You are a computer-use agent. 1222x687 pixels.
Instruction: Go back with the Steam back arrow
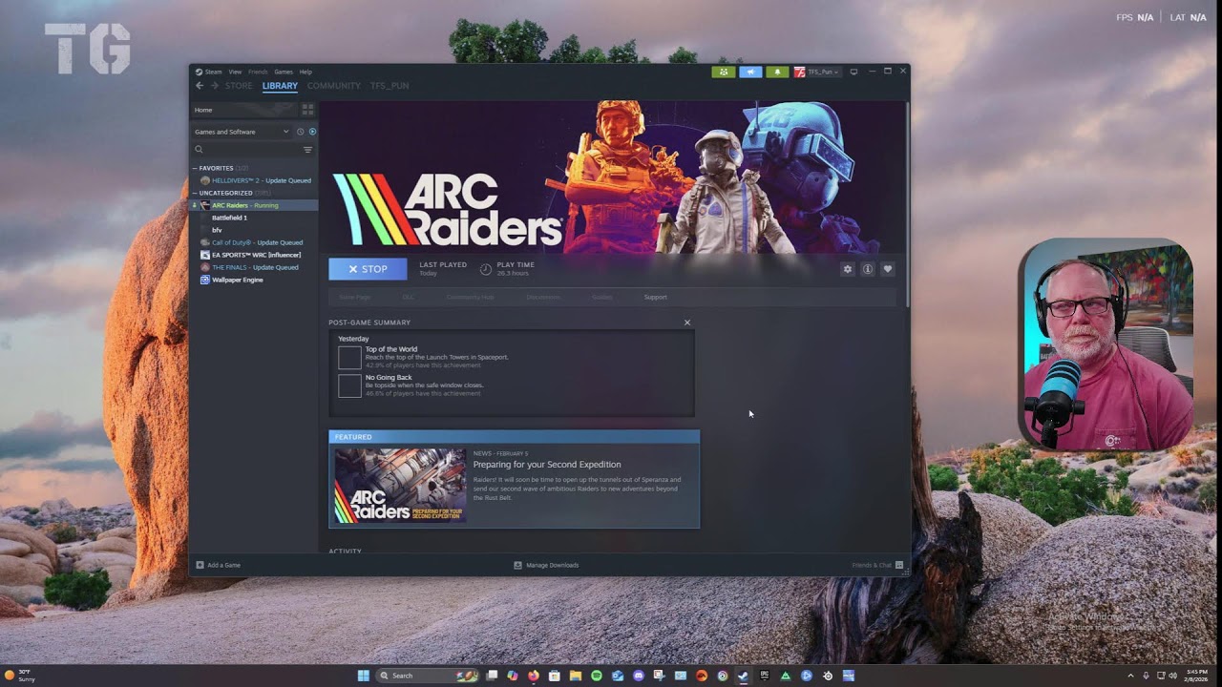click(x=200, y=86)
